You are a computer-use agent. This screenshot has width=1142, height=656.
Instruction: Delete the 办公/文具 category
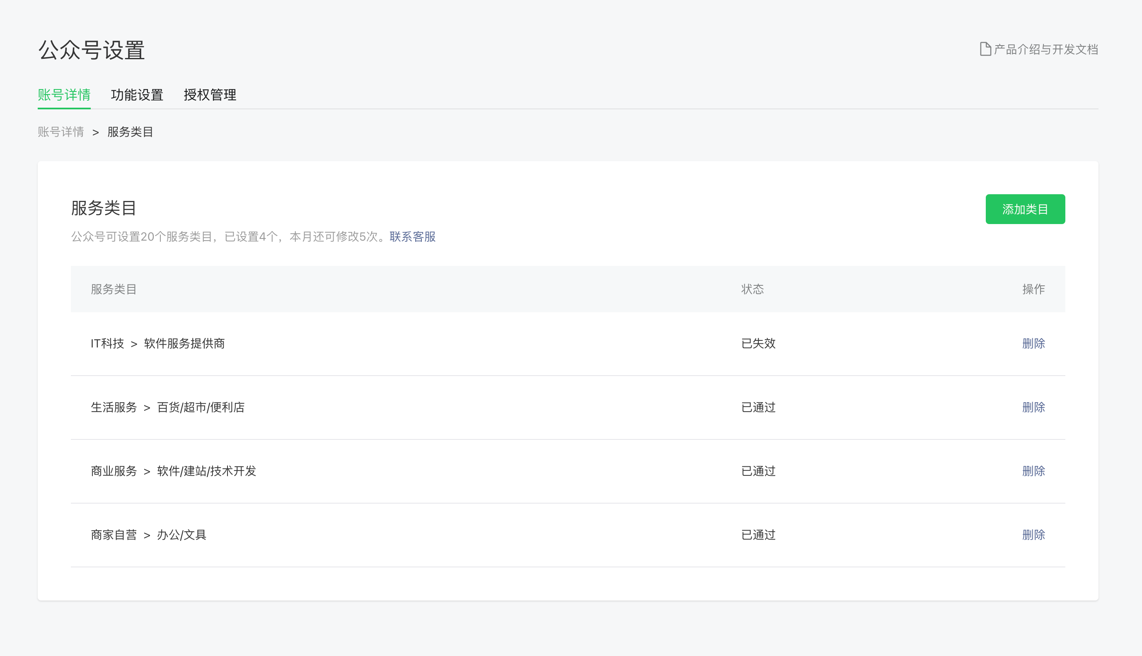(x=1033, y=535)
